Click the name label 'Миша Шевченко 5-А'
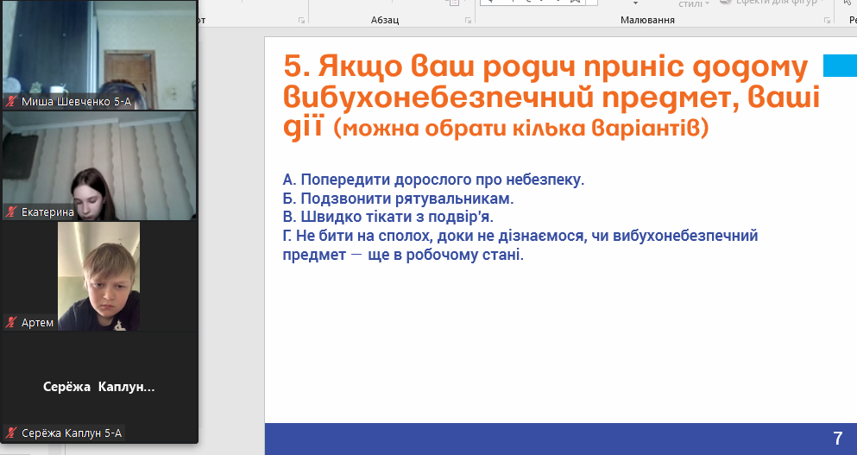This screenshot has width=857, height=455. coord(77,102)
